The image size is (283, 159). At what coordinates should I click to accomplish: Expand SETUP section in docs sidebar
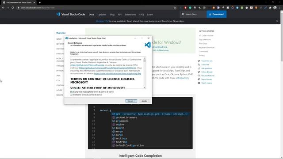click(59, 39)
